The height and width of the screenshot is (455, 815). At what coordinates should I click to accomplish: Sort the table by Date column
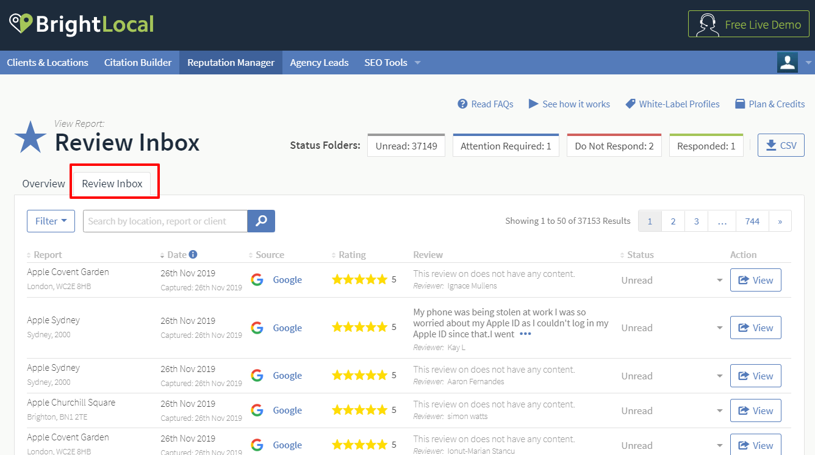point(174,255)
